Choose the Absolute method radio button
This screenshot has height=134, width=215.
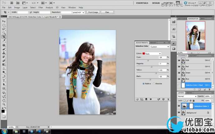tap(154, 84)
